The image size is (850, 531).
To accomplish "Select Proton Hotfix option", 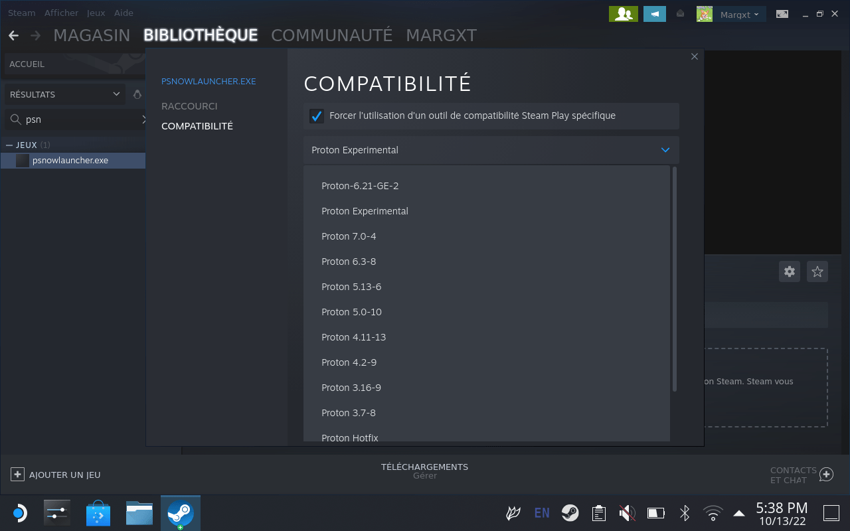I will [487, 435].
